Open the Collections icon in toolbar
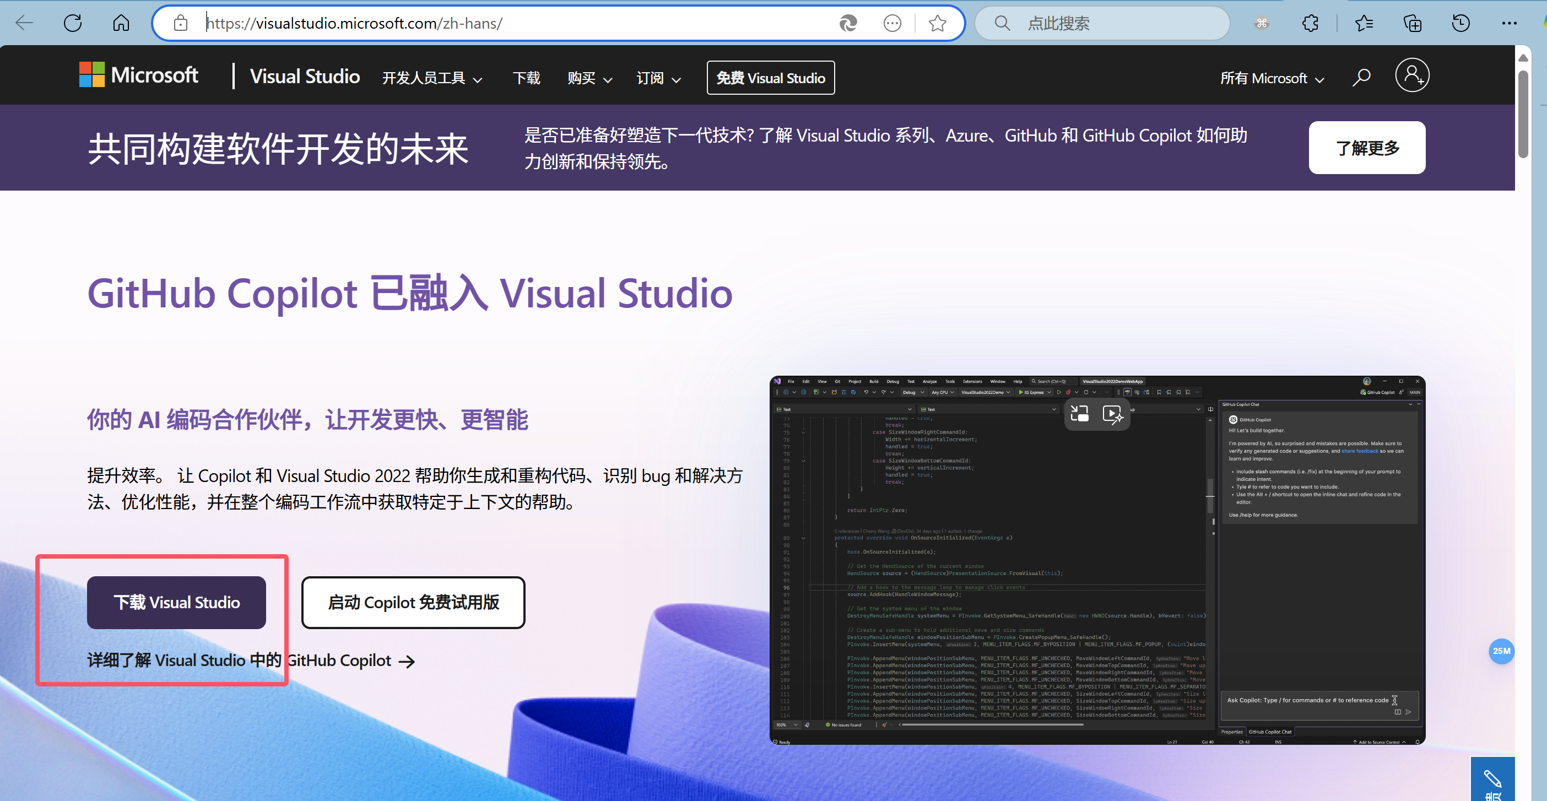This screenshot has height=801, width=1547. point(1412,24)
